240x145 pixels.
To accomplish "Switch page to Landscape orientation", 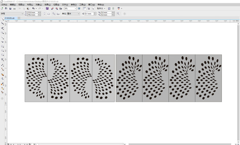I will pyautogui.click(x=49, y=14).
